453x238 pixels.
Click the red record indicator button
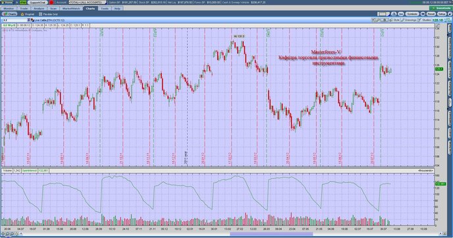coord(51,3)
